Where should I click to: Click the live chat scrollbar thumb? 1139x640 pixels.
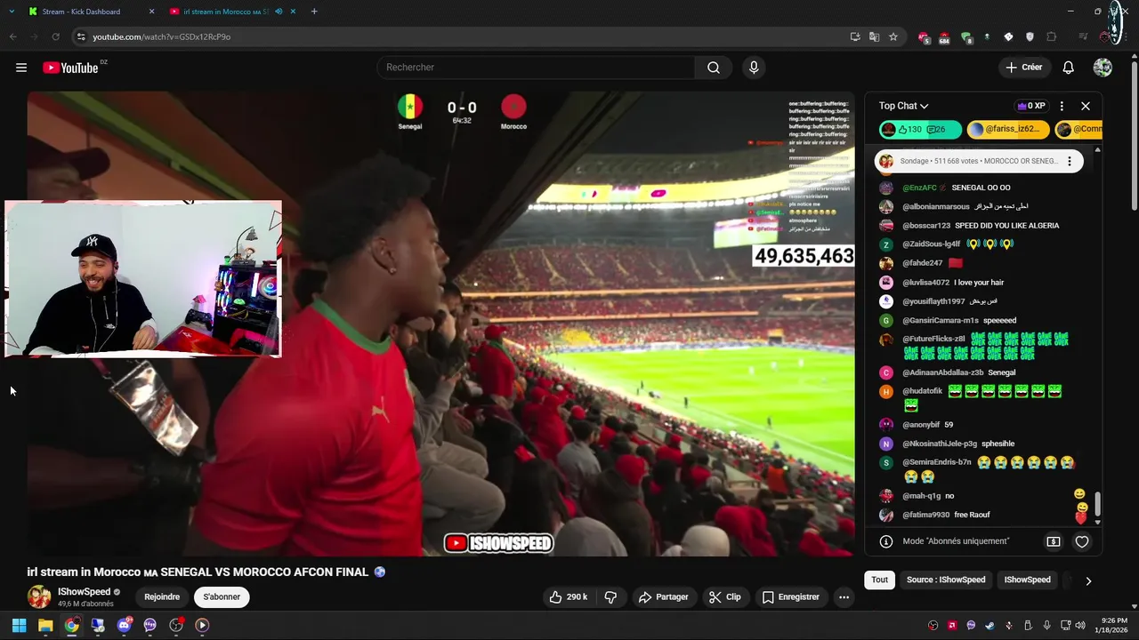[1097, 504]
